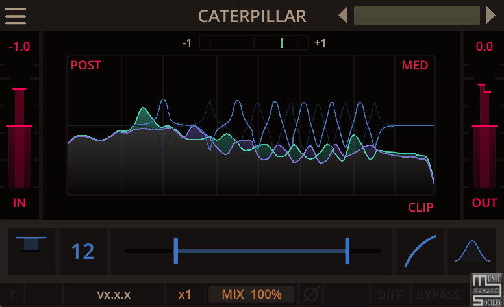The height and width of the screenshot is (307, 504).
Task: Change the x1 oversampling setting
Action: coord(184,295)
